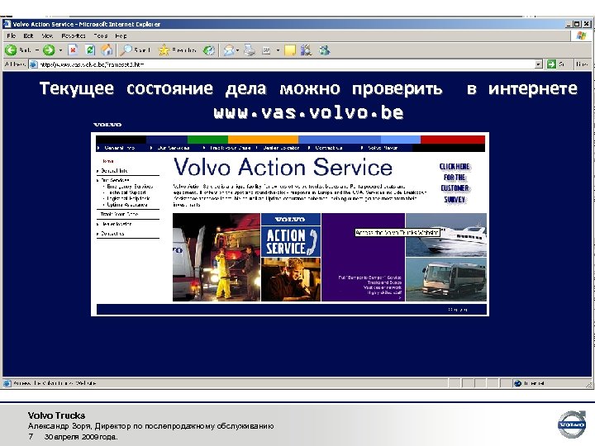The width and height of the screenshot is (595, 446).
Task: Expand Dealer Locator in the left sidebar
Action: [x=98, y=224]
